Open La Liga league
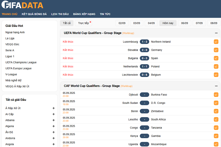The width and height of the screenshot is (221, 147). [x=10, y=38]
